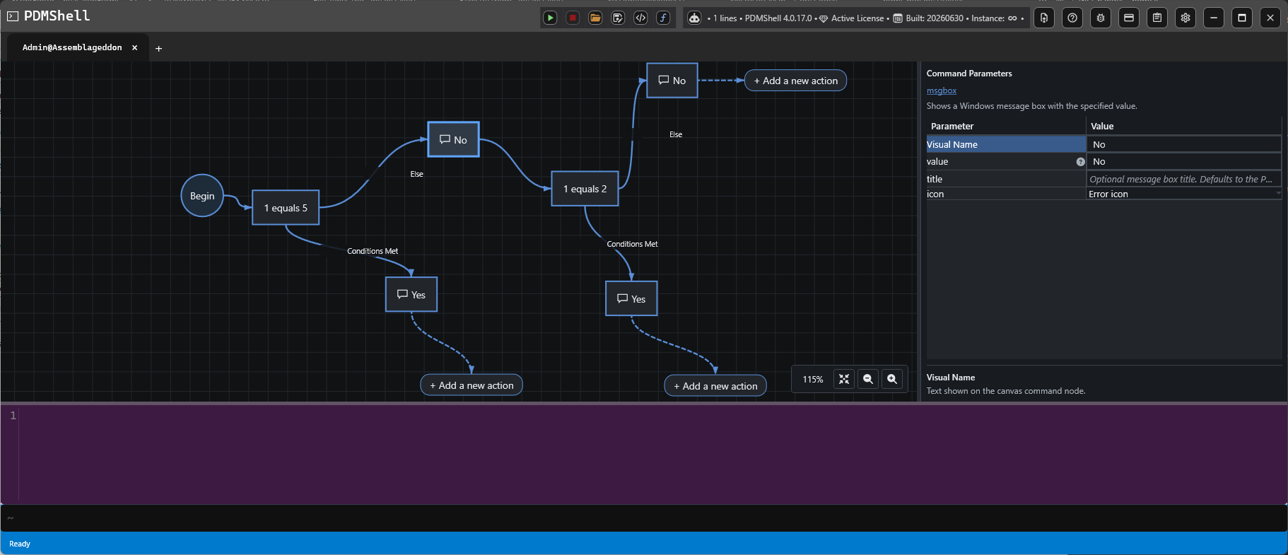Zoom in the canvas with magnifier plus
Image resolution: width=1288 pixels, height=555 pixels.
pos(892,379)
